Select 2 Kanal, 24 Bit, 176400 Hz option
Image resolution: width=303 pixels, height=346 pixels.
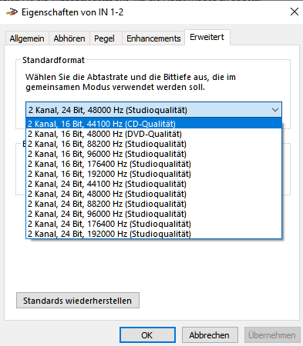[153, 224]
